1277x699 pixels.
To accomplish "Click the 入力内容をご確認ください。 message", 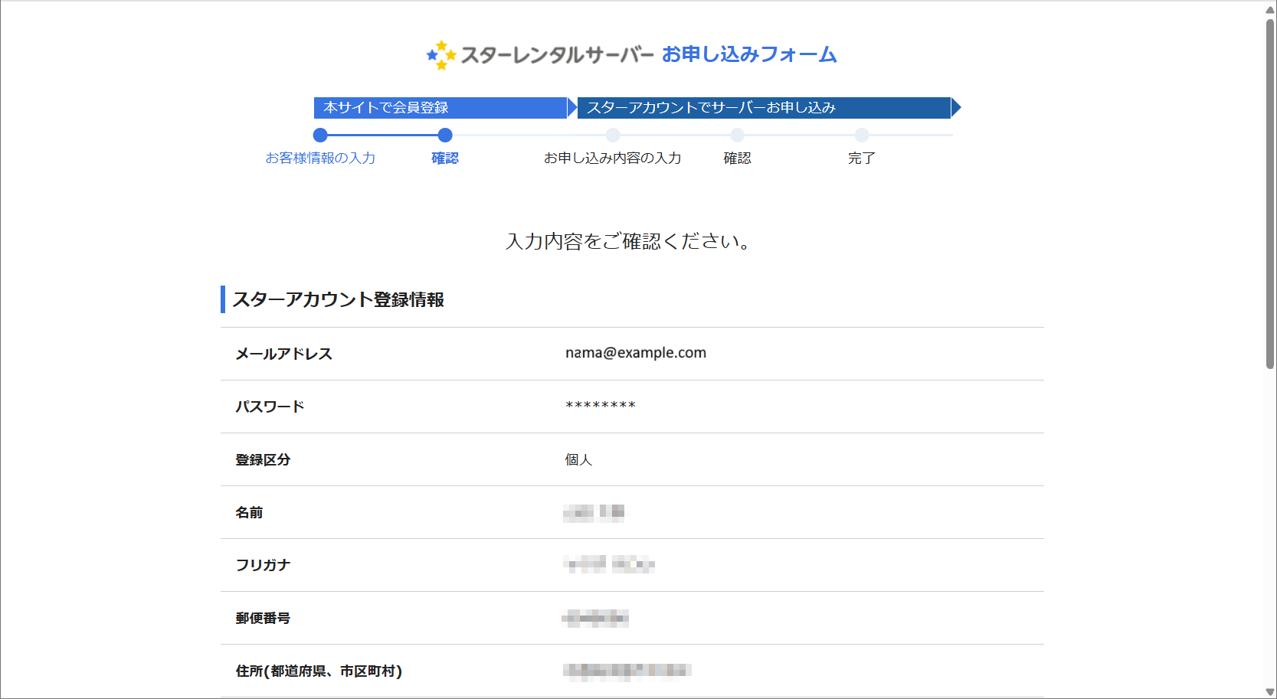I will (630, 242).
